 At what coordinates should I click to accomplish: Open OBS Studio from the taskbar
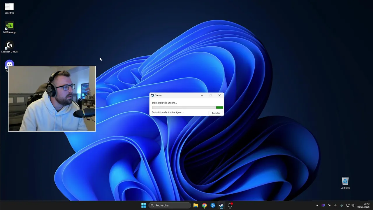230,205
